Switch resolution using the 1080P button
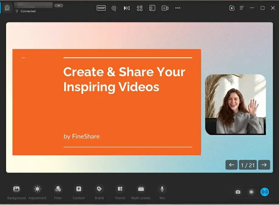Viewport: 279px width, 205px height. [x=101, y=8]
